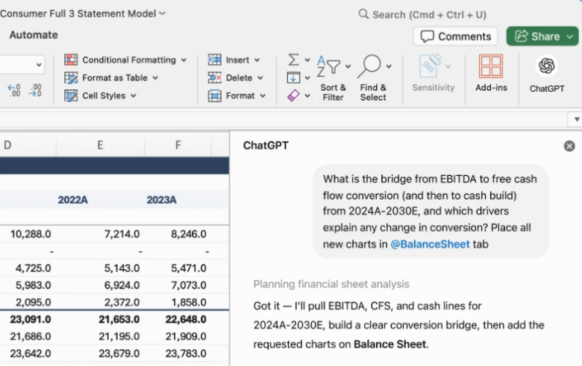Image resolution: width=582 pixels, height=366 pixels.
Task: Expand the formula bar
Action: [x=577, y=119]
